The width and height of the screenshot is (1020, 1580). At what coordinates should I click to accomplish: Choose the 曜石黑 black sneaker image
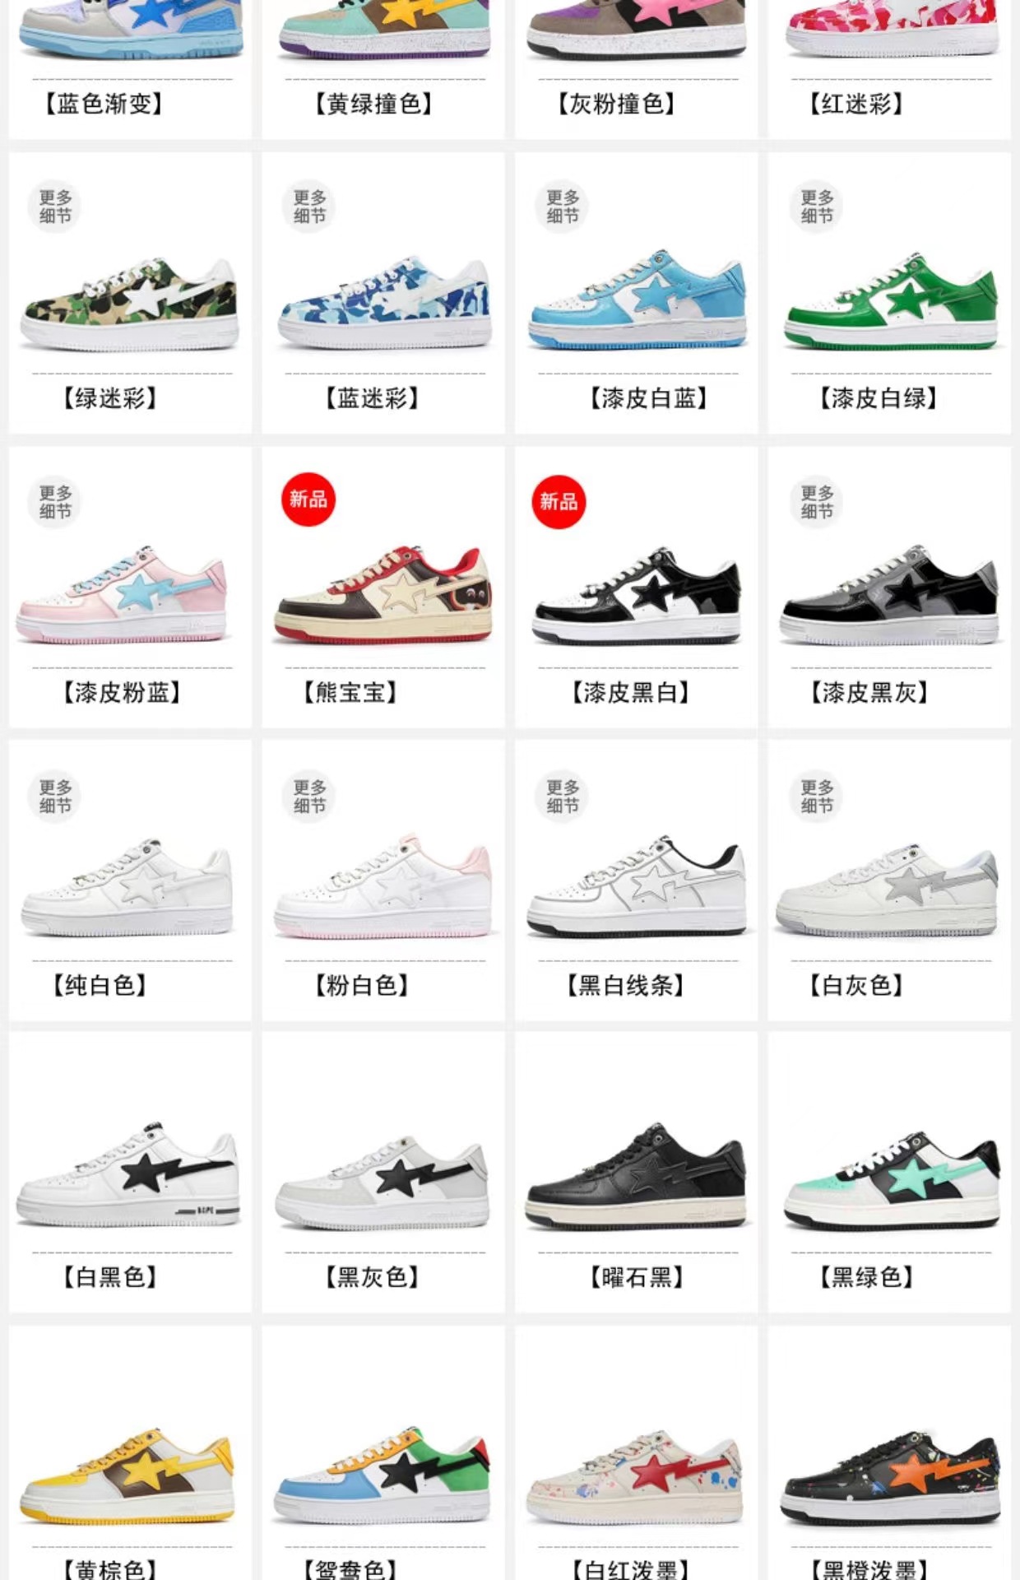(637, 1177)
